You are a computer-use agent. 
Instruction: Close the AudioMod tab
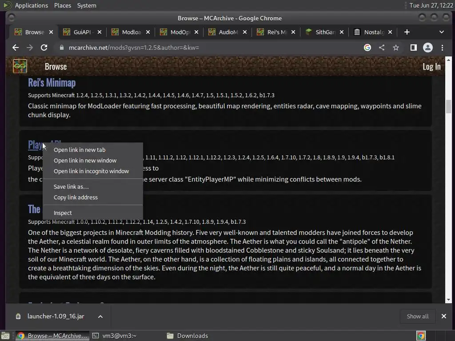245,32
